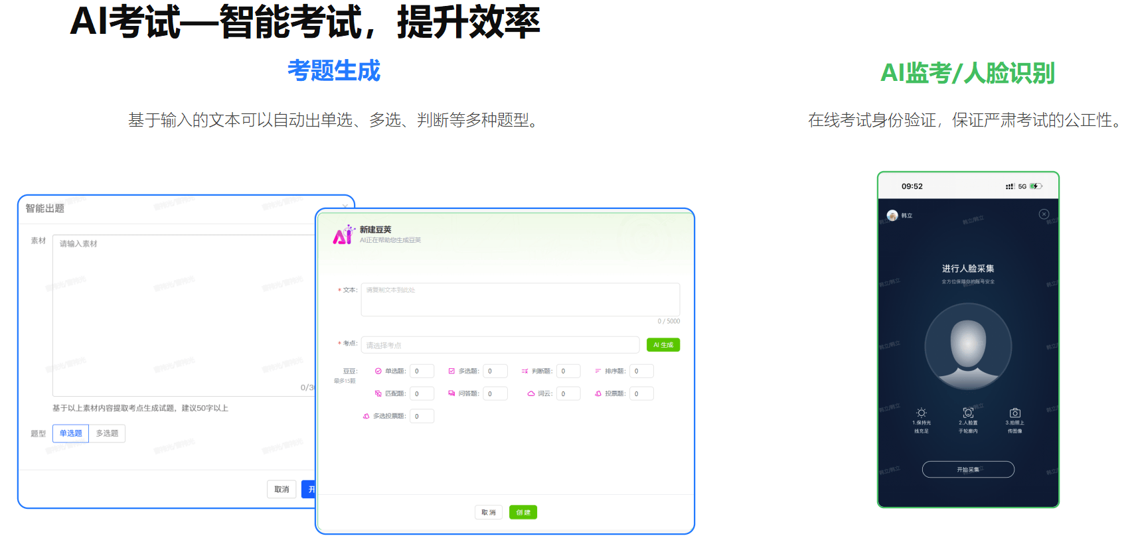Select the 多选题 question type option
The image size is (1136, 542).
(x=107, y=433)
